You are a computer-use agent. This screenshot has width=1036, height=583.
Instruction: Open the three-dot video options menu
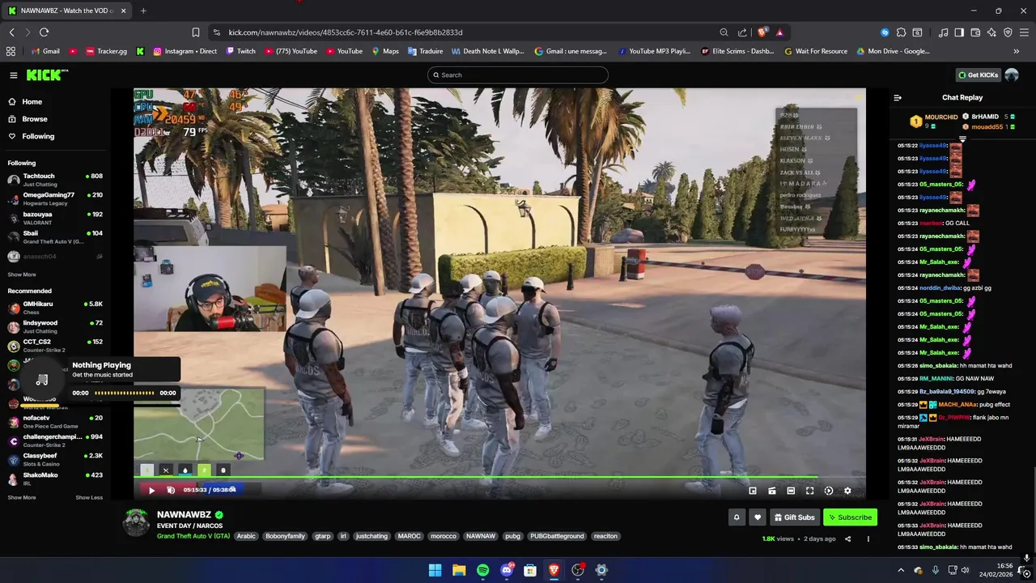click(x=868, y=538)
